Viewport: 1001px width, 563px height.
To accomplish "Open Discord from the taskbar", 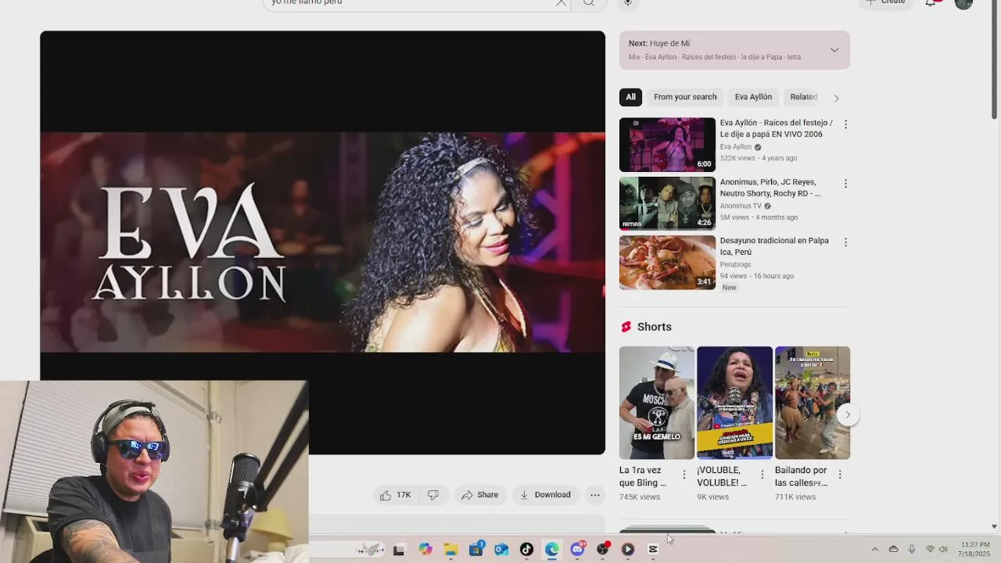I will coord(577,550).
